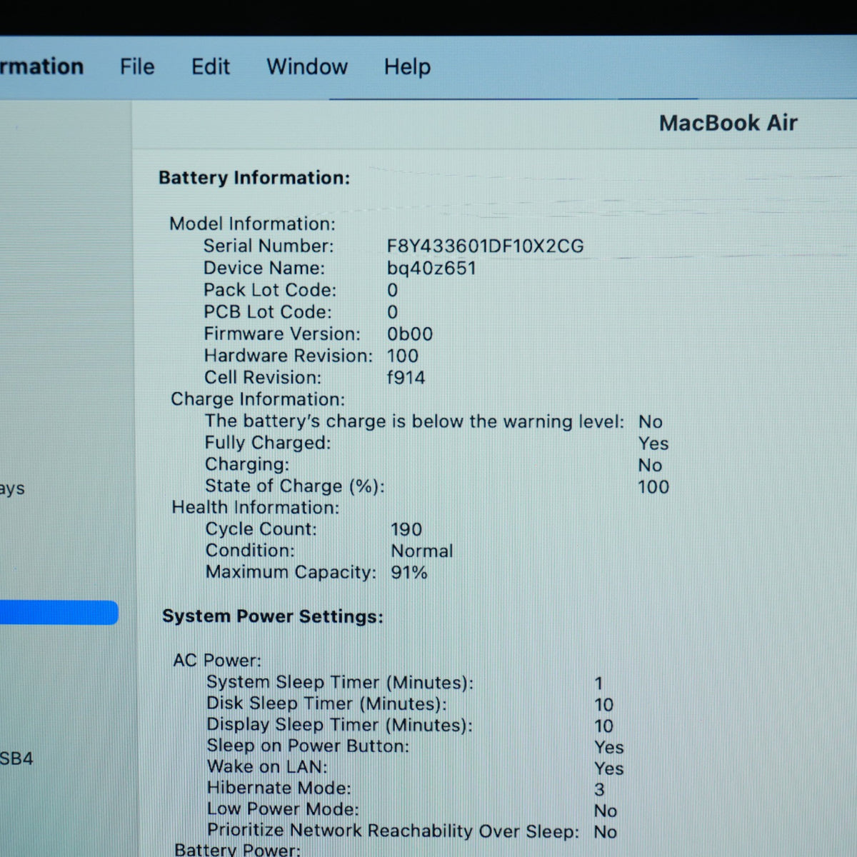Click the Model Information label
This screenshot has height=857, width=857.
coord(252,224)
